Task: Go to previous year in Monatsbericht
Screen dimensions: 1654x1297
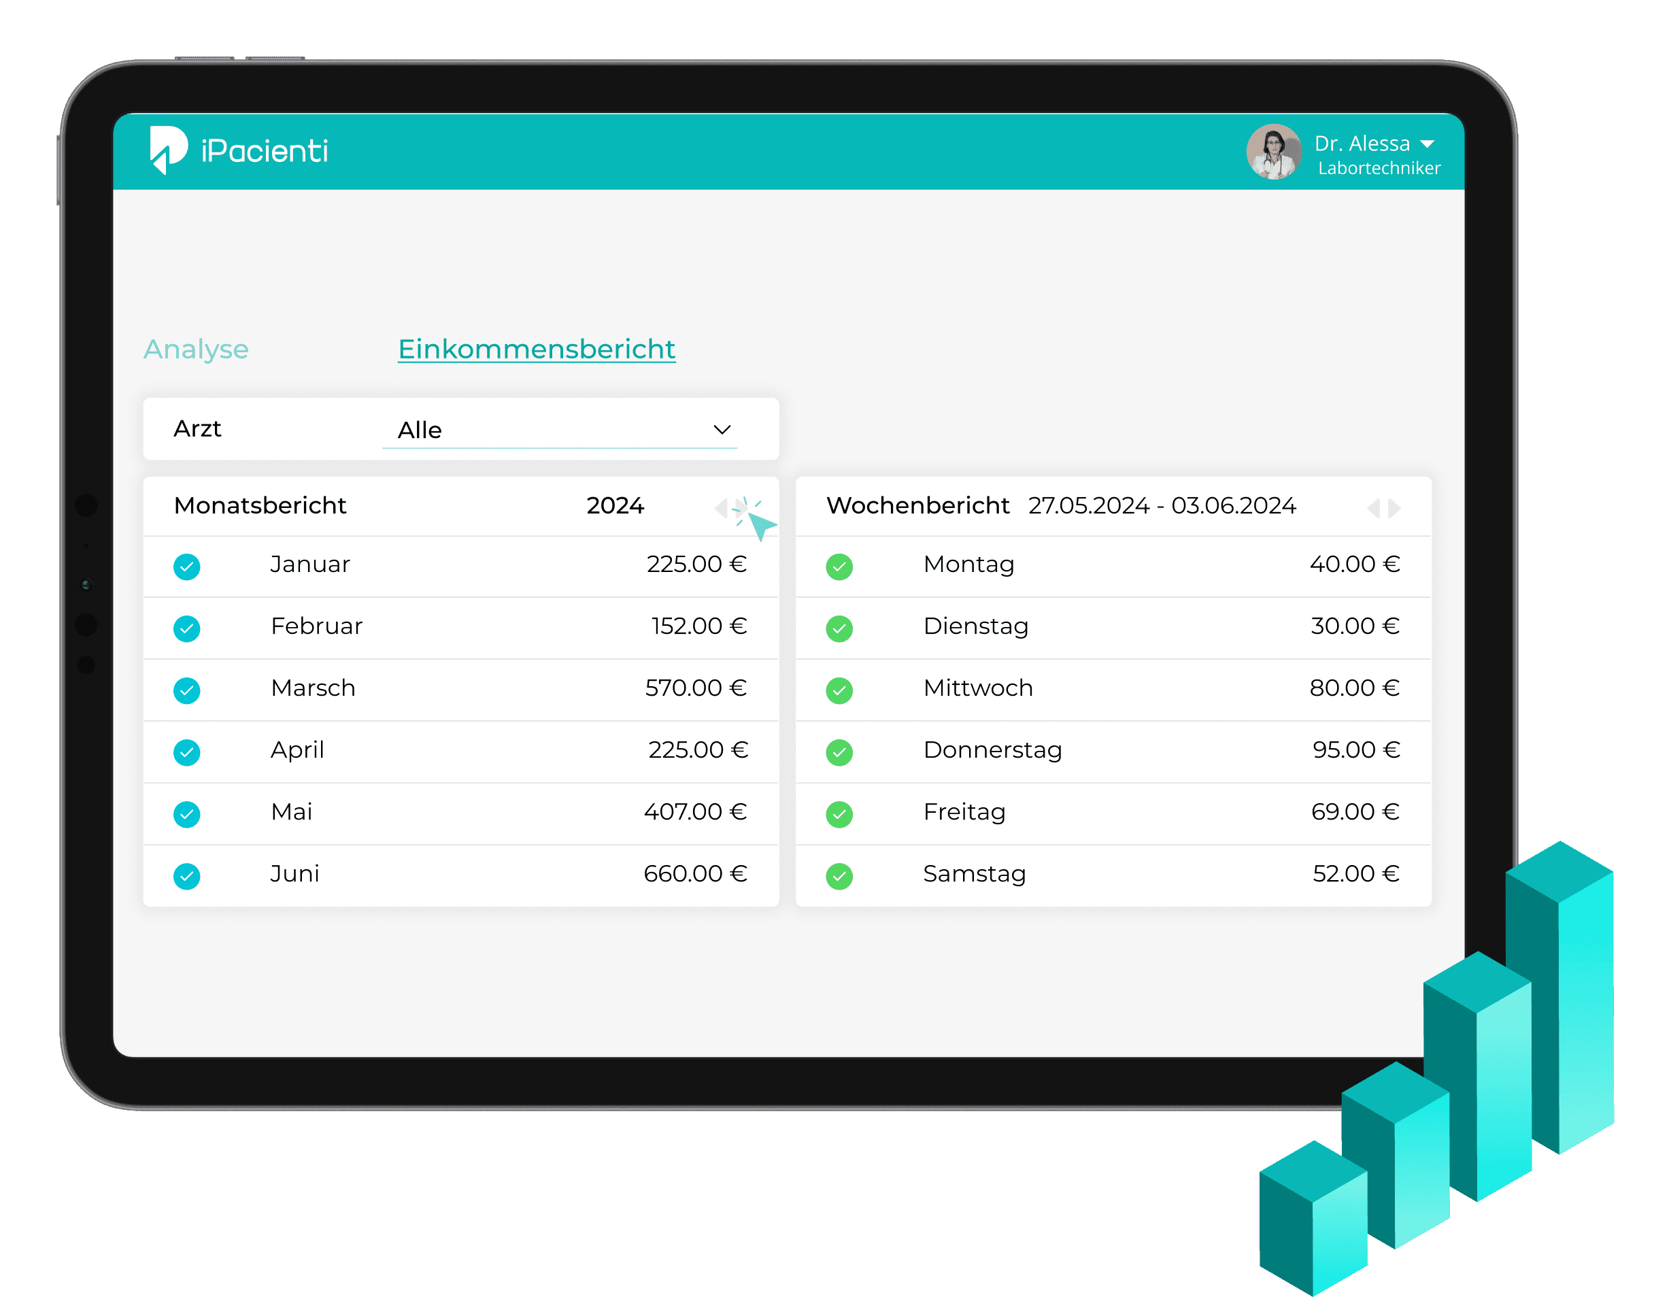Action: pos(721,507)
